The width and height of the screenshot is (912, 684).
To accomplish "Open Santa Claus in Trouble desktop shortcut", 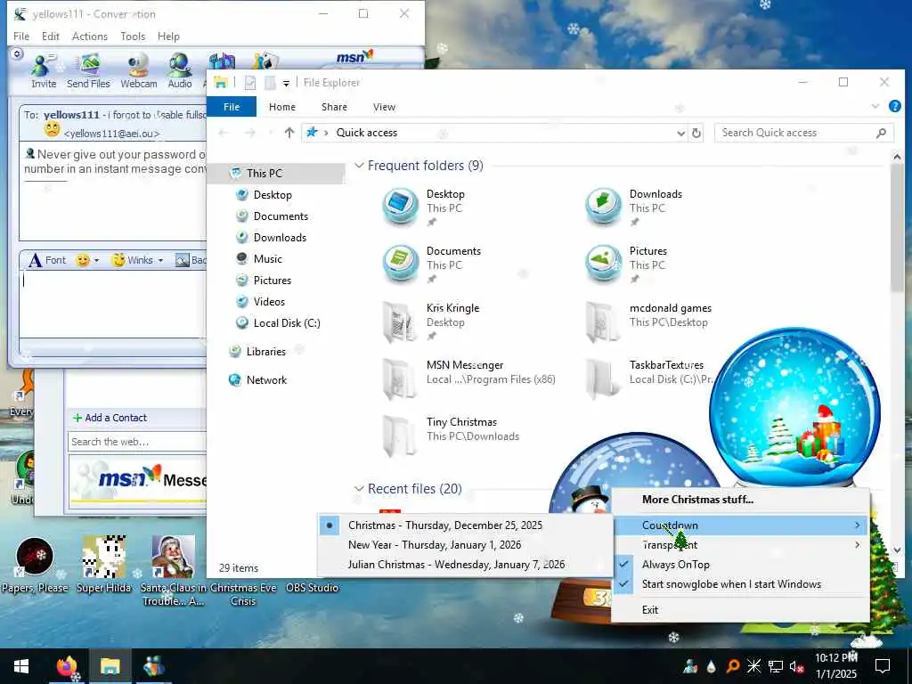I will (174, 570).
